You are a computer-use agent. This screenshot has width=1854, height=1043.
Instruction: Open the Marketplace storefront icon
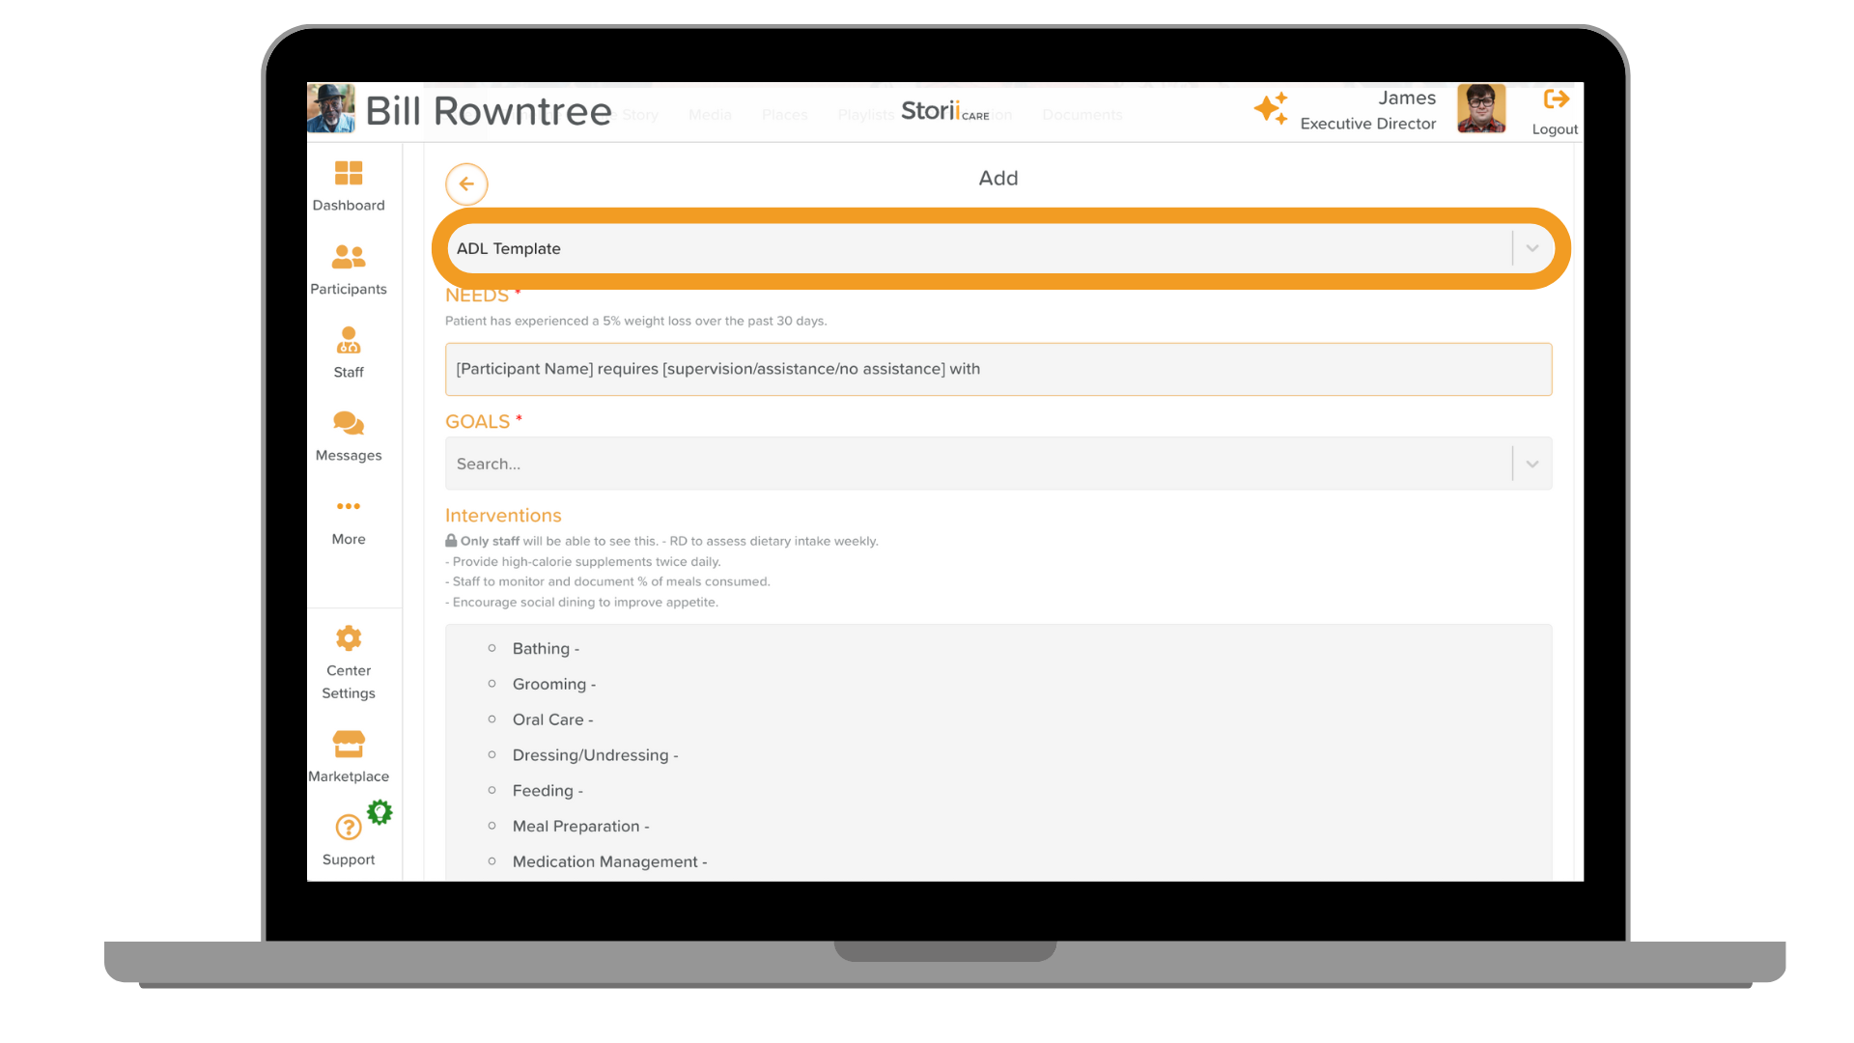(348, 744)
